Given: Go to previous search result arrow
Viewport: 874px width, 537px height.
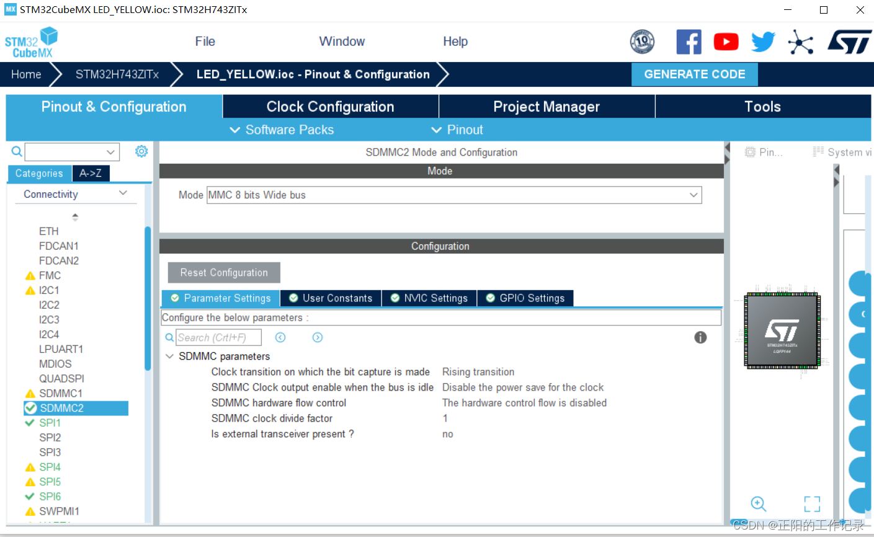Looking at the screenshot, I should 280,337.
